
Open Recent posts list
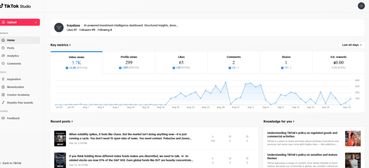(62, 121)
